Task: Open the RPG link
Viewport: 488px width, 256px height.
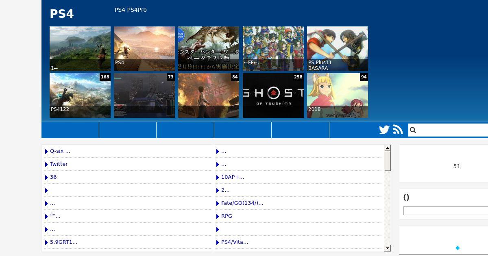Action: tap(227, 216)
